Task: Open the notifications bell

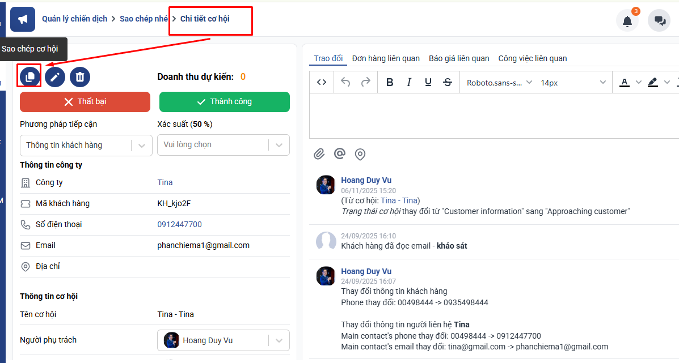Action: click(x=627, y=21)
